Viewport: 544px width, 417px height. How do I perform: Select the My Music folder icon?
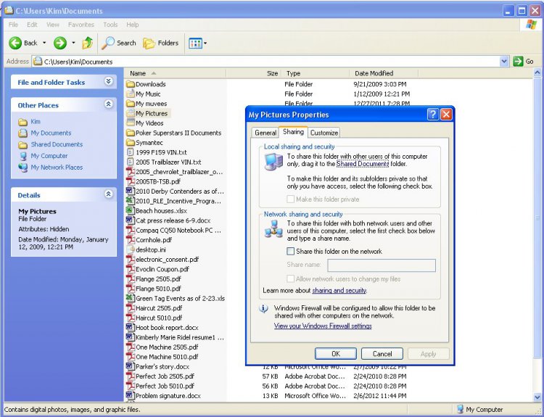(x=131, y=94)
